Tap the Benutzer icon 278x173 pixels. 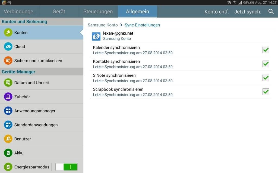click(x=8, y=139)
